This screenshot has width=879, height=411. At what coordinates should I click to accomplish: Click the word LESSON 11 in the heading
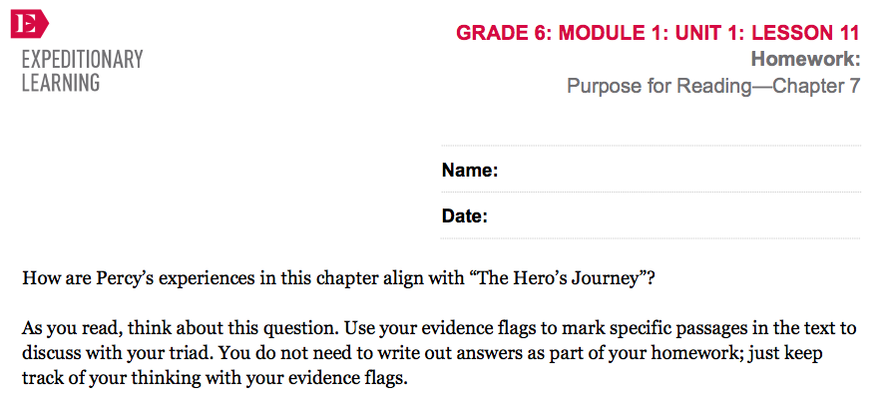point(805,33)
